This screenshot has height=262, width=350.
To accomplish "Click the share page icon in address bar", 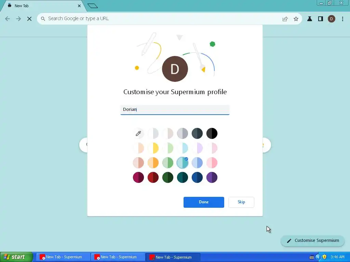I will tap(285, 19).
